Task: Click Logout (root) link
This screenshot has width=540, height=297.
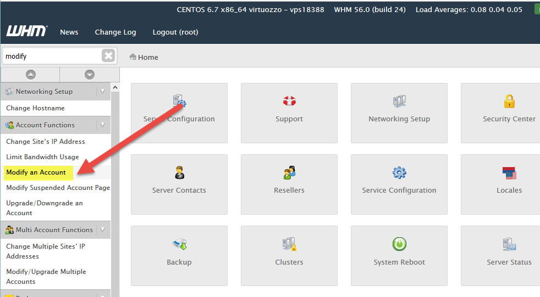Action: point(175,32)
